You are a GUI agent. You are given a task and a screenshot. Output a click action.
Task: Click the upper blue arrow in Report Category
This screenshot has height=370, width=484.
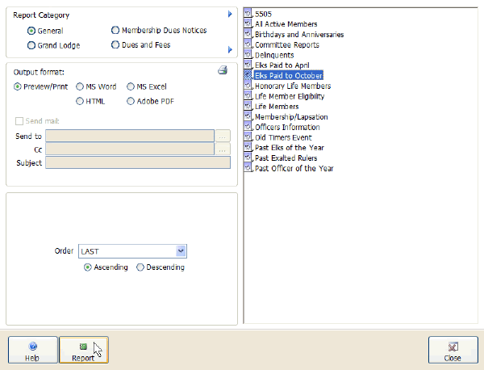[x=230, y=15]
